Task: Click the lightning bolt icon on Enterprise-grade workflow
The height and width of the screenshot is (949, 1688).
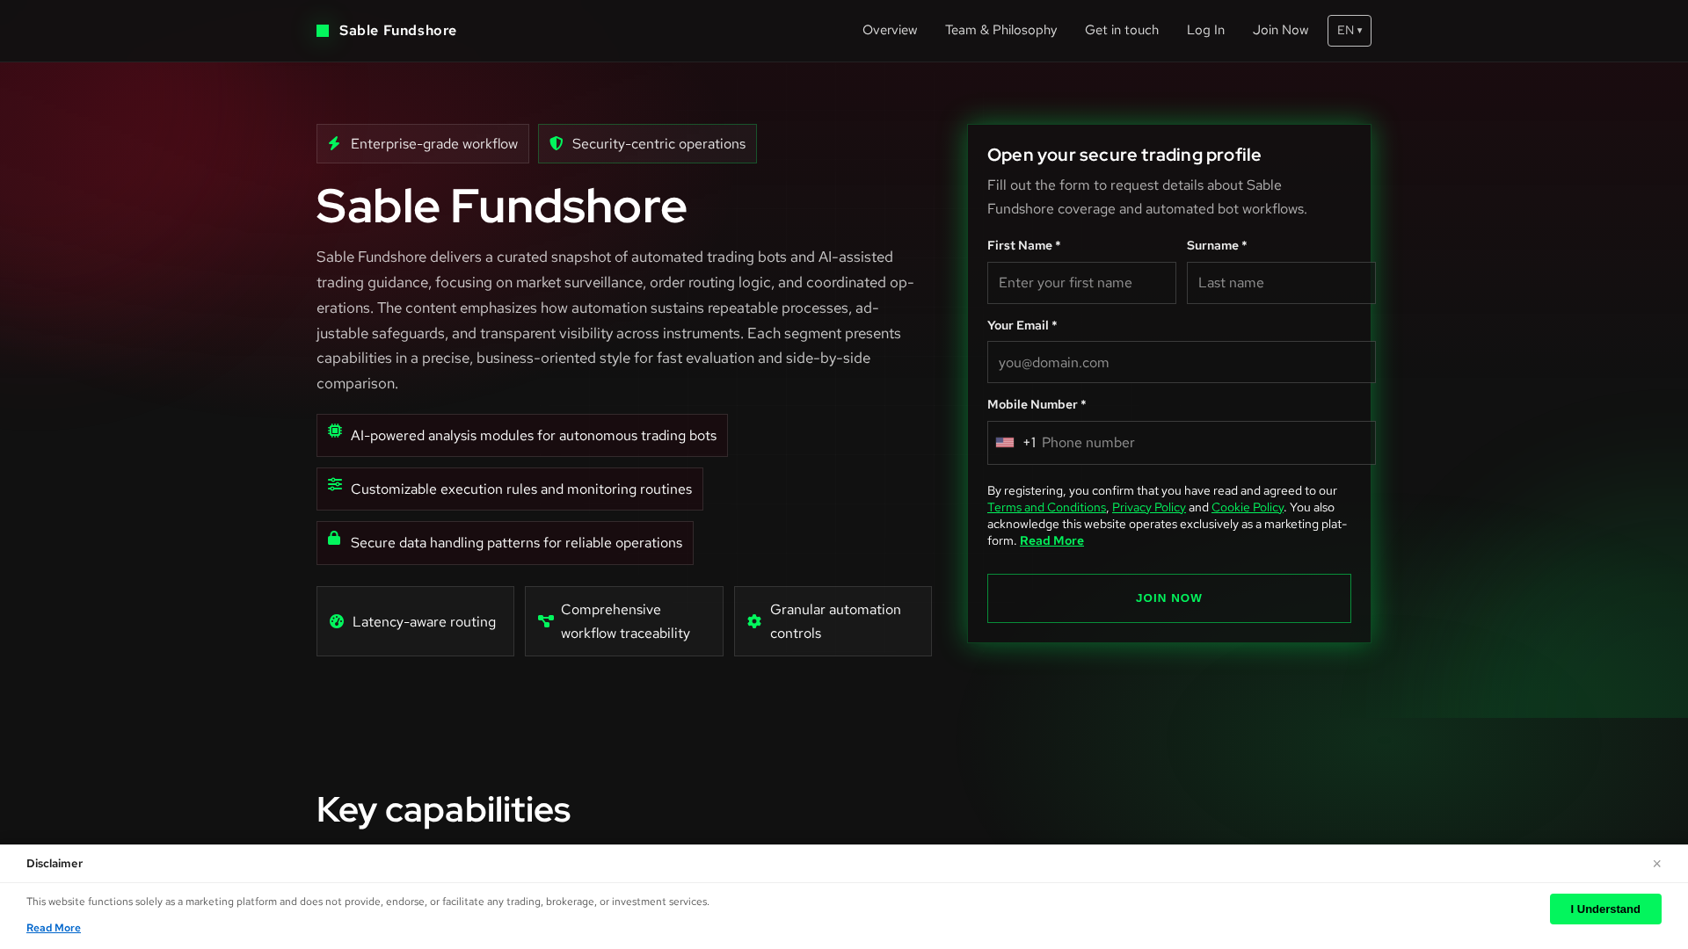Action: pyautogui.click(x=334, y=143)
